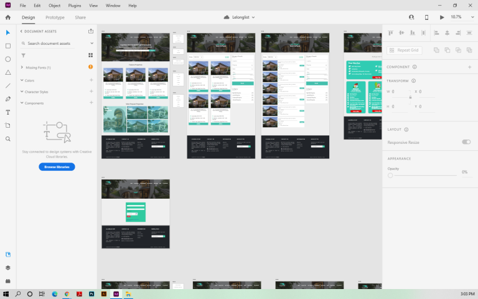Click the Browse libraries button

pyautogui.click(x=57, y=167)
